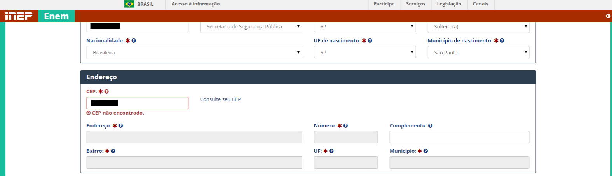Screen dimensions: 612x176
Task: Open help icon next to Nacionalidade
Action: [x=134, y=41]
